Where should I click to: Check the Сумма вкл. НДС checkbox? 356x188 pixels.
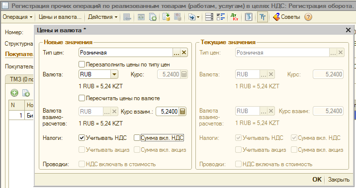137,138
